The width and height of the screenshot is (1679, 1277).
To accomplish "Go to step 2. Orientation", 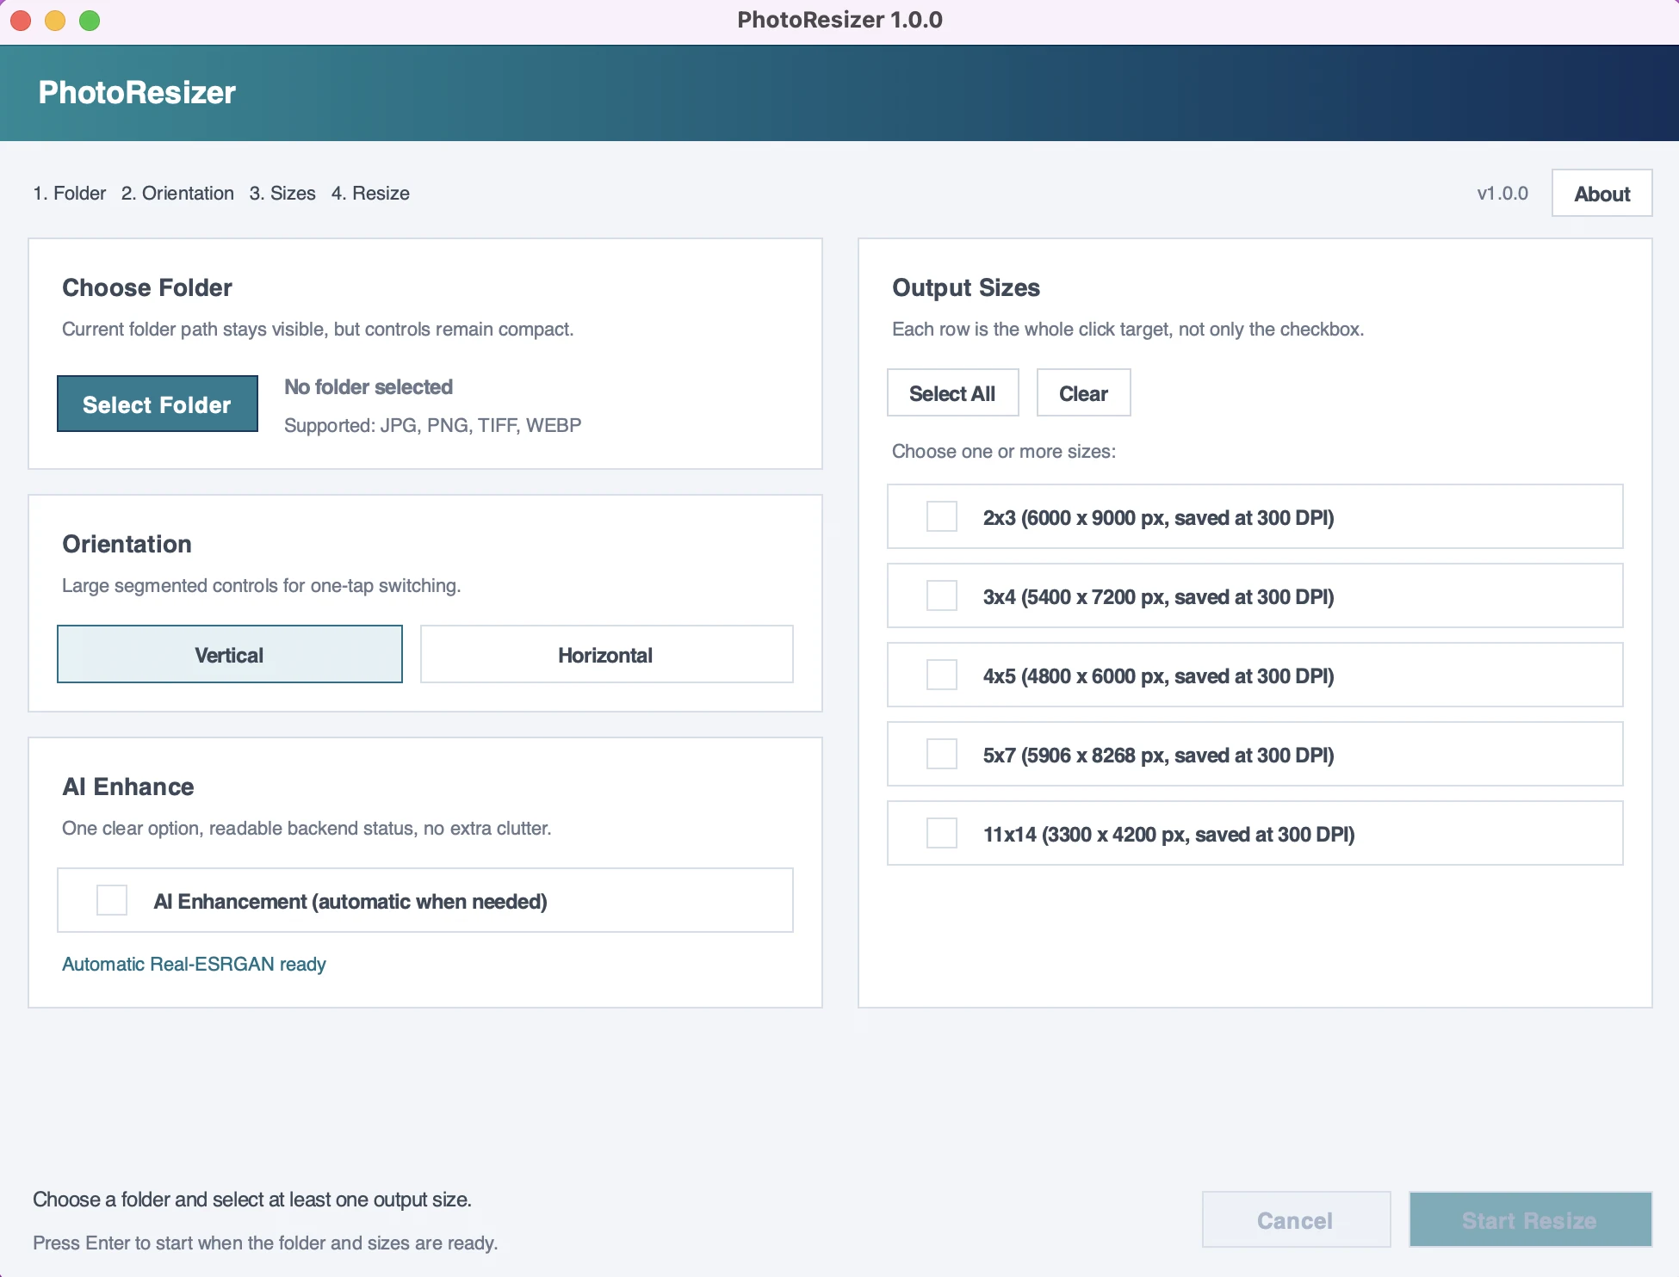I will pos(177,193).
